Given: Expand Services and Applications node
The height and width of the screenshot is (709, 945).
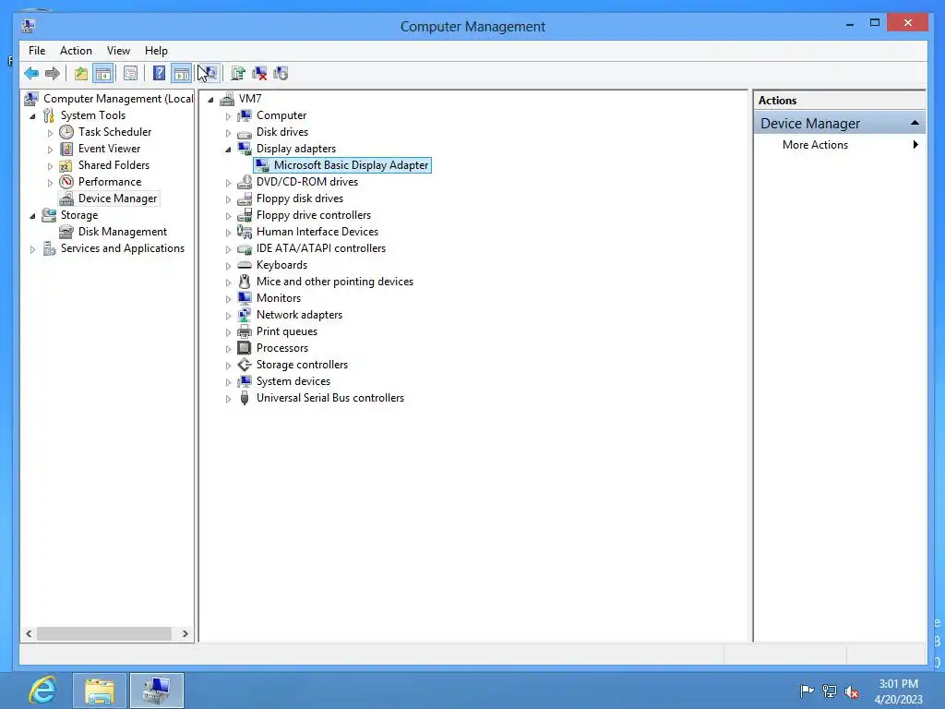Looking at the screenshot, I should [32, 249].
